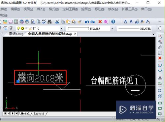Click the 台帽配筋详见1 text in drawing
The width and height of the screenshot is (165, 122).
(115, 81)
